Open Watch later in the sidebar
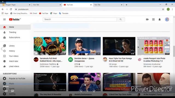The image size is (175, 98). click(15, 61)
